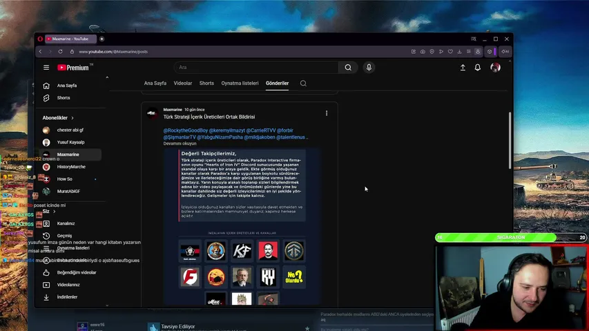Click the YouTube Premium logo
Screen dimensions: 589x331
(75, 68)
